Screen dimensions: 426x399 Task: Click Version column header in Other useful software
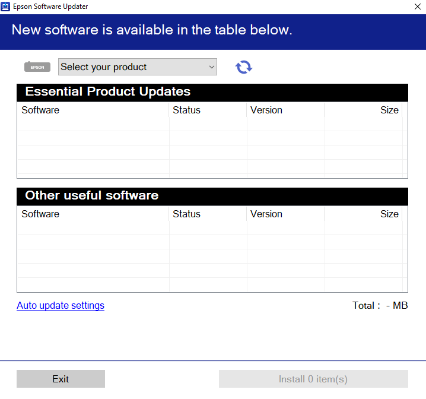285,214
